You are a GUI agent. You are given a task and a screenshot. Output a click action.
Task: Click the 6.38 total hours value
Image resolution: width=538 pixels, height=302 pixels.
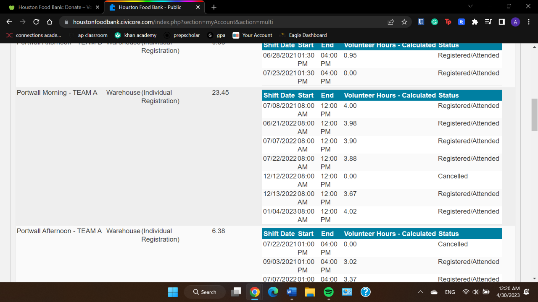point(219,231)
